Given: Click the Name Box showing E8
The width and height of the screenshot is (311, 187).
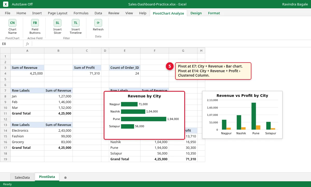Looking at the screenshot, I should pos(11,44).
